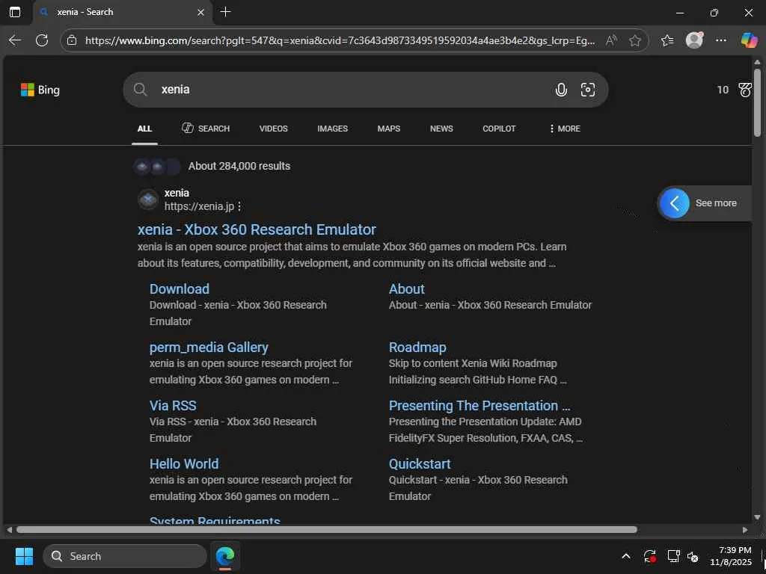Open the Download sitelink
The image size is (766, 574).
[180, 289]
